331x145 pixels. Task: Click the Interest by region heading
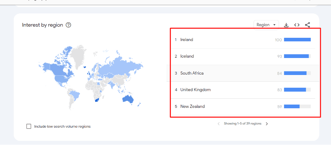pyautogui.click(x=42, y=25)
